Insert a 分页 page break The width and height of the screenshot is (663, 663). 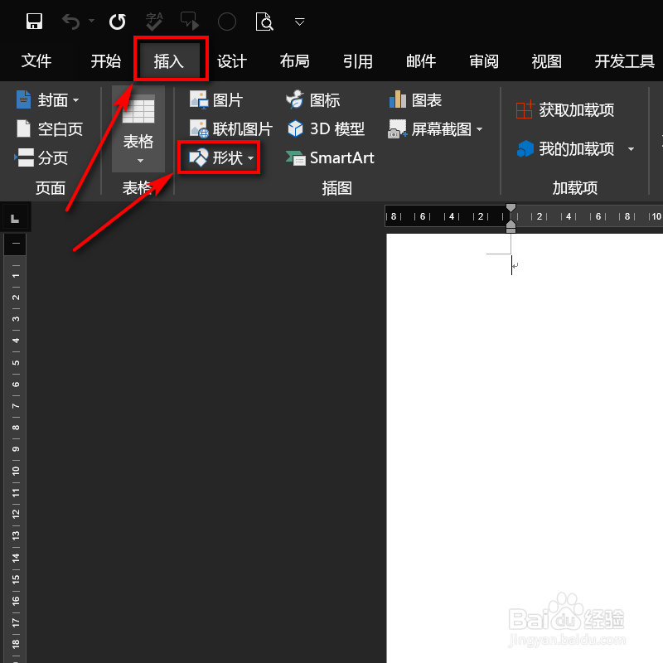pos(41,157)
